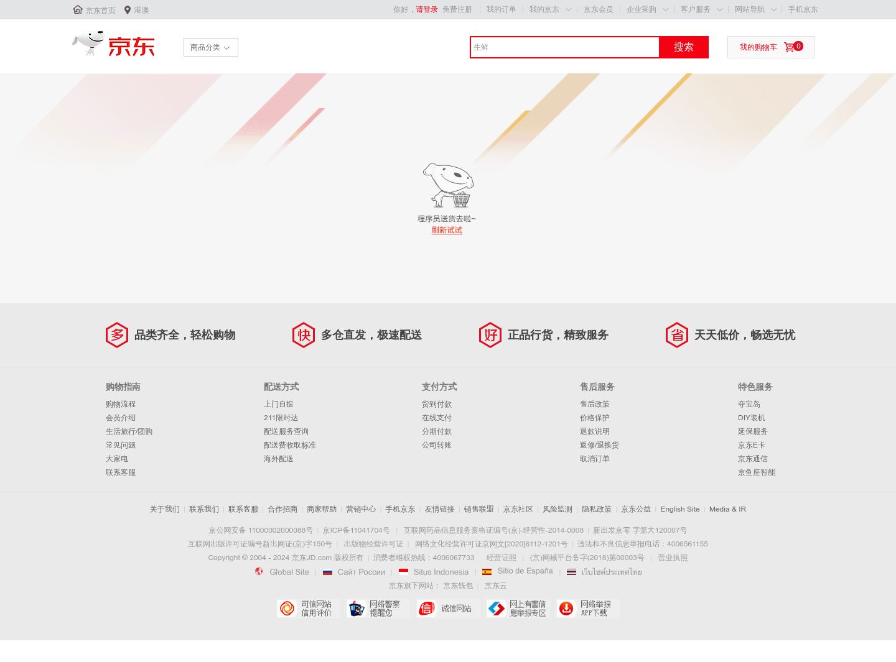Click the 网络举报 APP下载 badge
The height and width of the screenshot is (662, 896).
[587, 609]
